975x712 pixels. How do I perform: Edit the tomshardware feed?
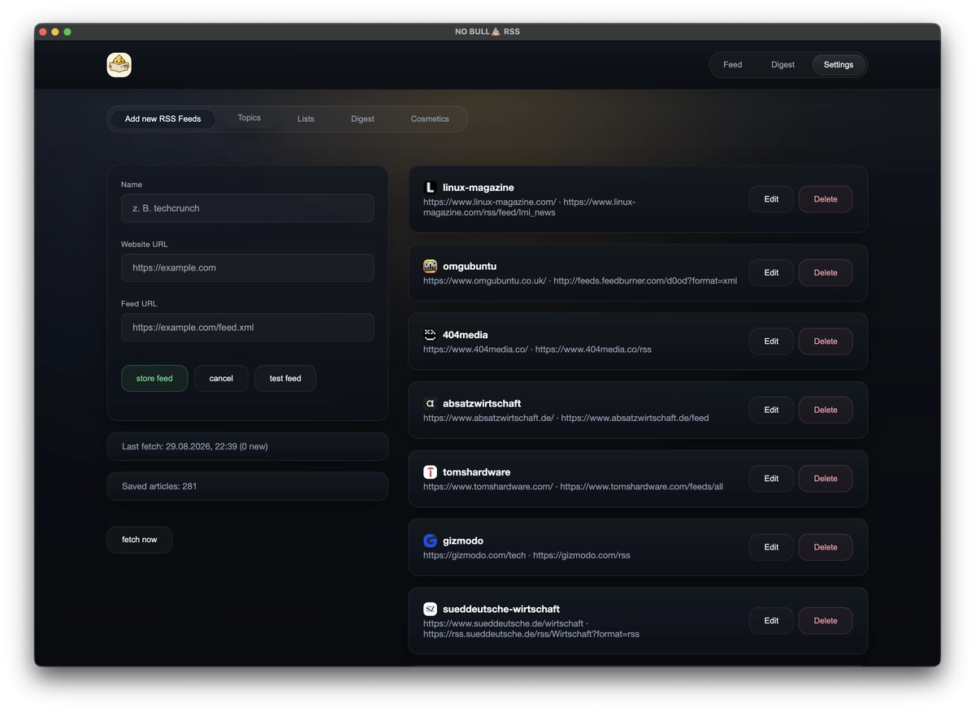click(x=771, y=479)
